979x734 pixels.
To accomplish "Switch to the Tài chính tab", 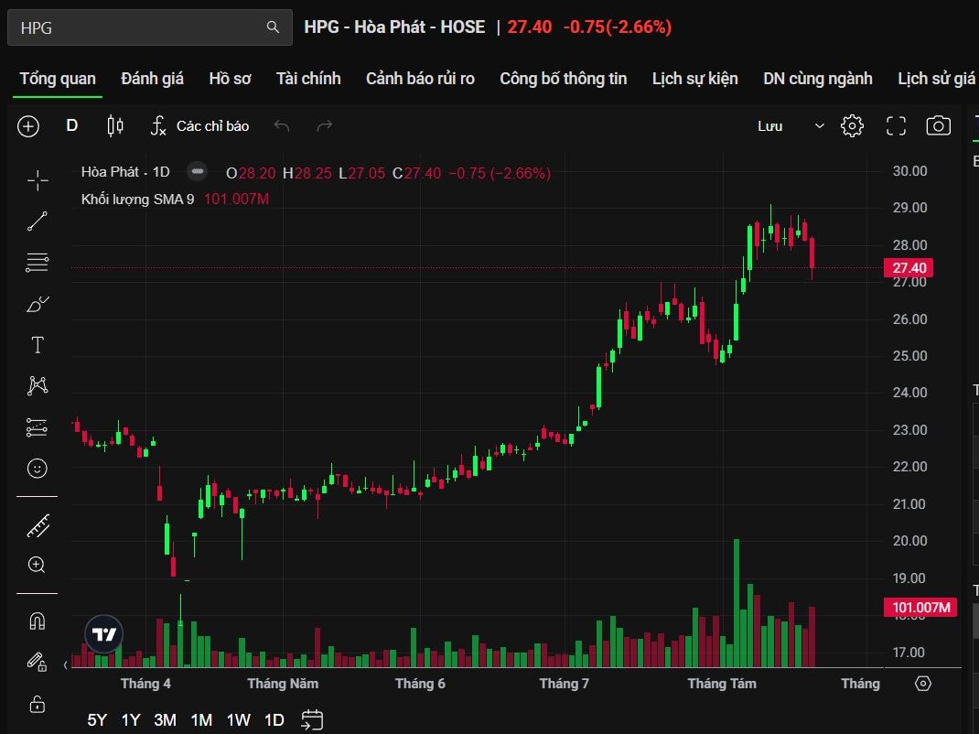I will pyautogui.click(x=308, y=79).
